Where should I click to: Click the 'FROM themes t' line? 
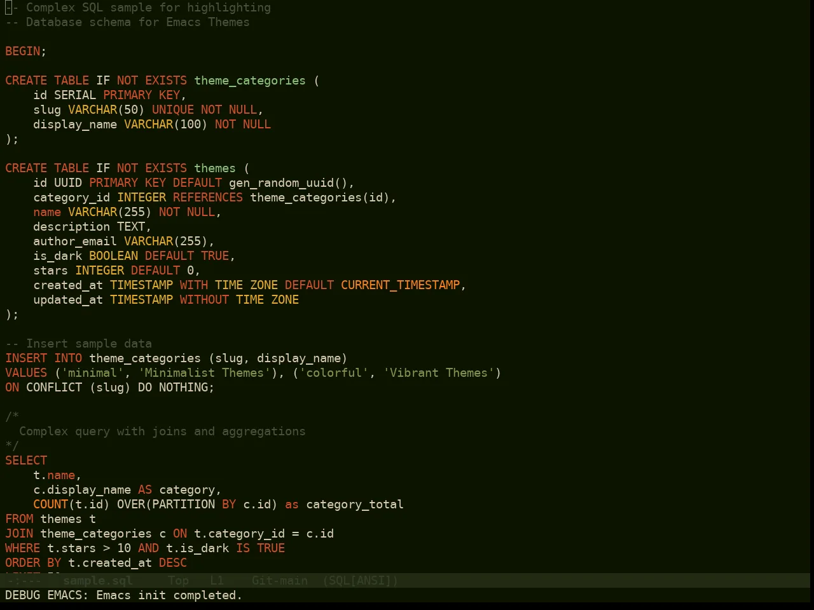point(51,519)
